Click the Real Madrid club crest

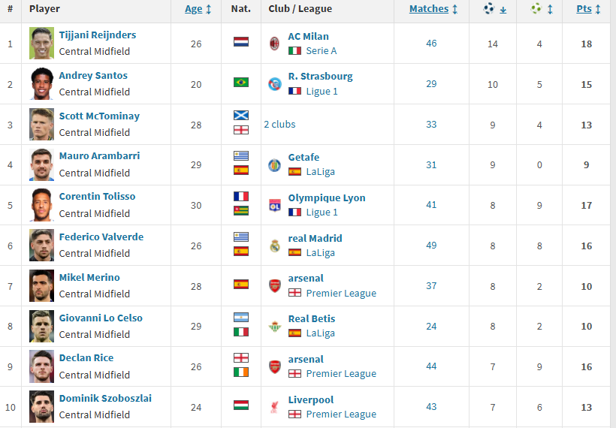(275, 246)
